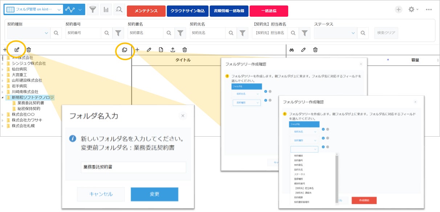Click the 書類情報一括取得 button

(229, 11)
